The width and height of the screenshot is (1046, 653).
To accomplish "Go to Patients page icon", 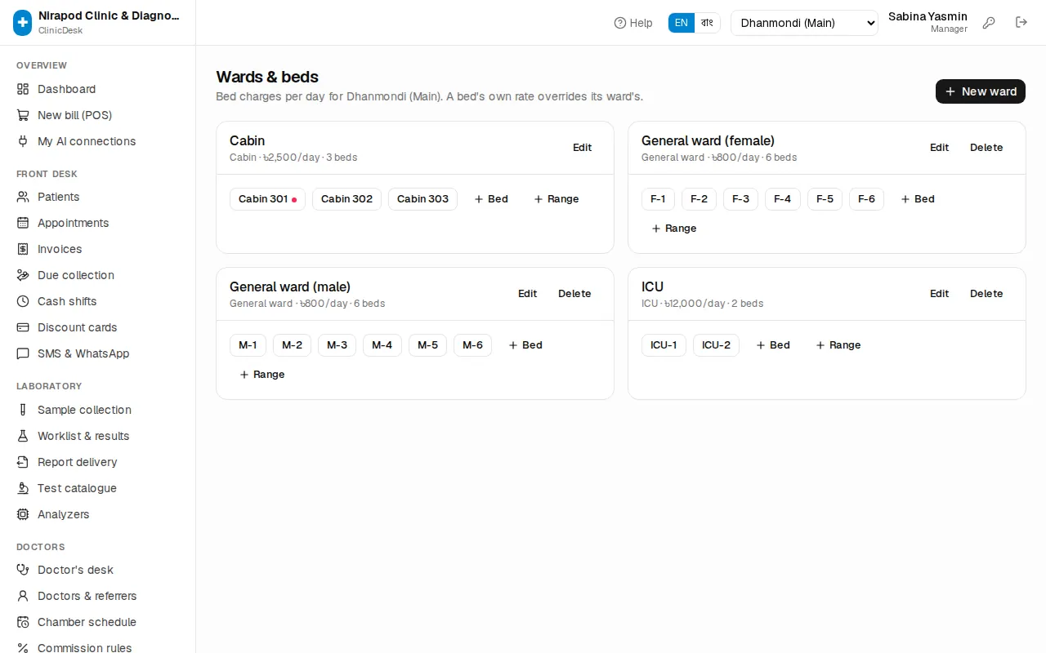I will (23, 197).
